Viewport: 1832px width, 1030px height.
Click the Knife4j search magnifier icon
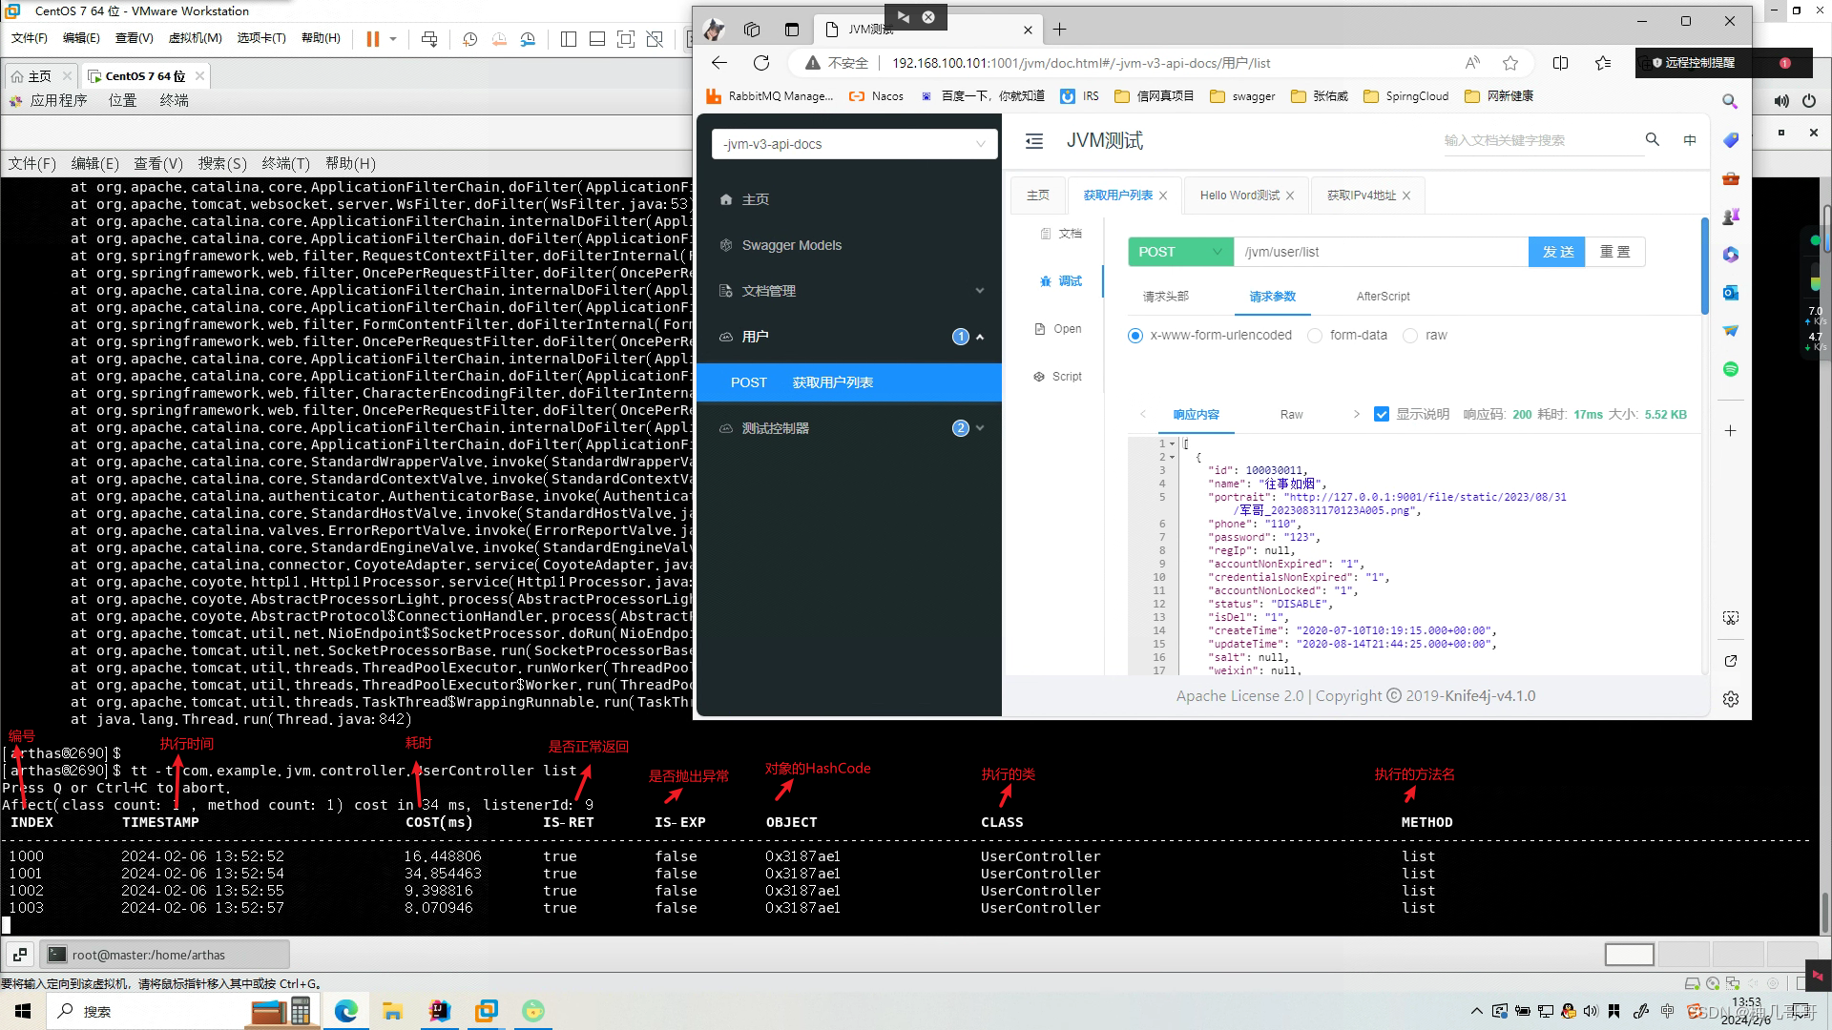pos(1653,139)
